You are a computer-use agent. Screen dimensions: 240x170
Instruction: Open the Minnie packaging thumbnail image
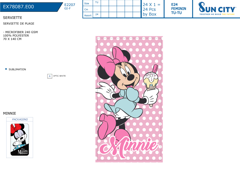(x=20, y=139)
